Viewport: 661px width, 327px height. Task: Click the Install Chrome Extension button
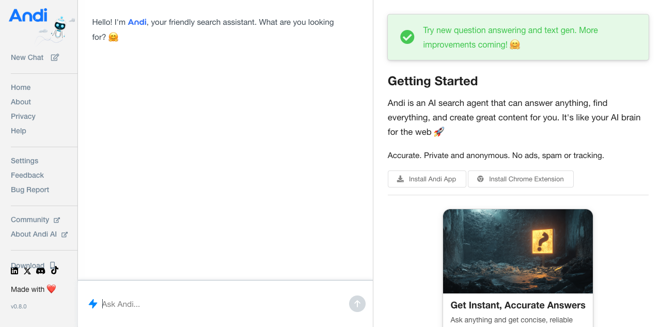coord(521,179)
